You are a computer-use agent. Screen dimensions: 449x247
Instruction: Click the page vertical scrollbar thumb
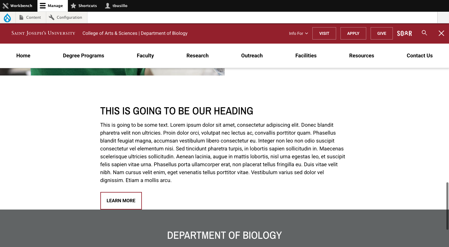[447, 206]
